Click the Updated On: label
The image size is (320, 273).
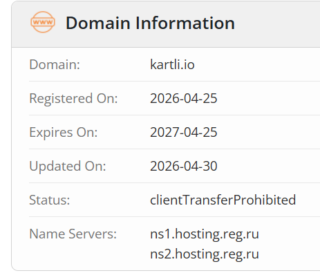pyautogui.click(x=68, y=166)
